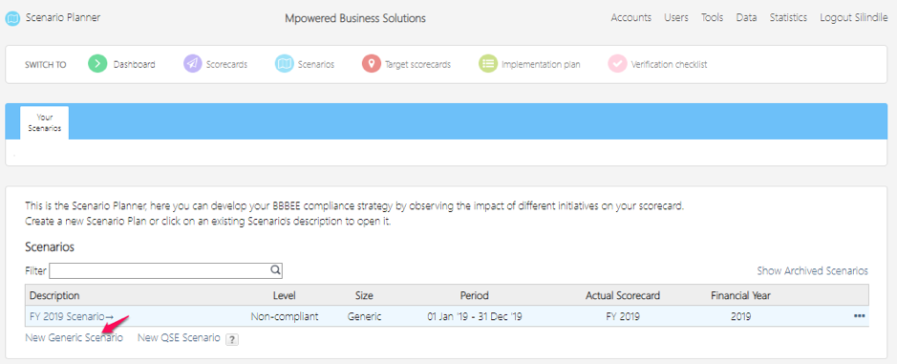This screenshot has height=364, width=897.
Task: Open the question-mark help icon beside New QSE Scenario
Action: (x=232, y=339)
